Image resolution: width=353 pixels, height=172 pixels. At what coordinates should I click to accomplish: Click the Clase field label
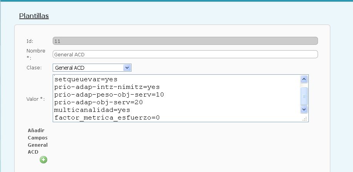pyautogui.click(x=34, y=68)
